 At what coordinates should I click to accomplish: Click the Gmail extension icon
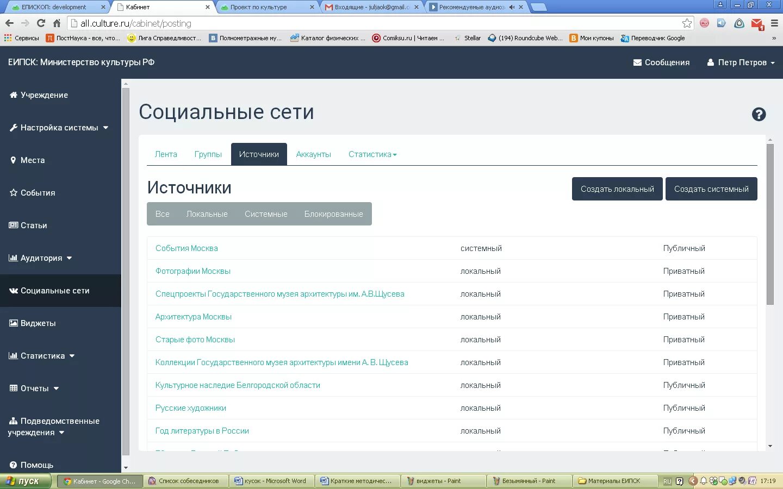[x=757, y=23]
